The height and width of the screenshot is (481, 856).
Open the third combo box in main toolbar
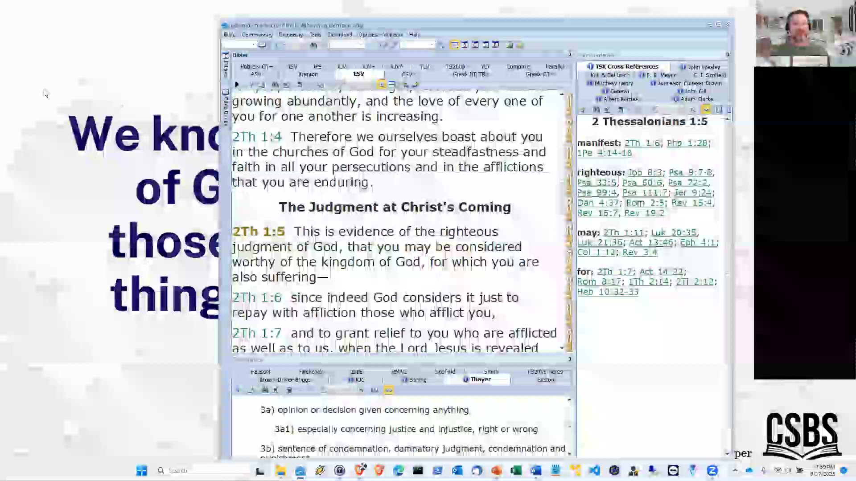[432, 45]
